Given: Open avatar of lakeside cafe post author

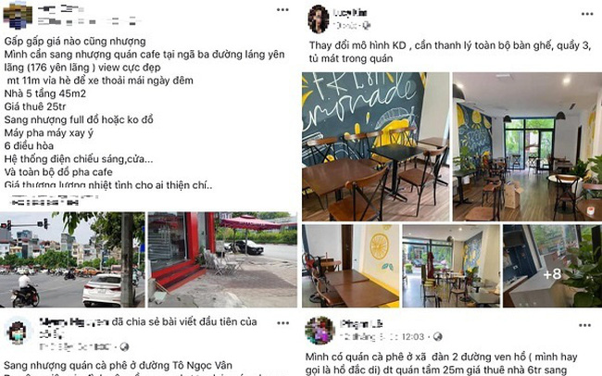Looking at the screenshot, I should click(x=320, y=331).
